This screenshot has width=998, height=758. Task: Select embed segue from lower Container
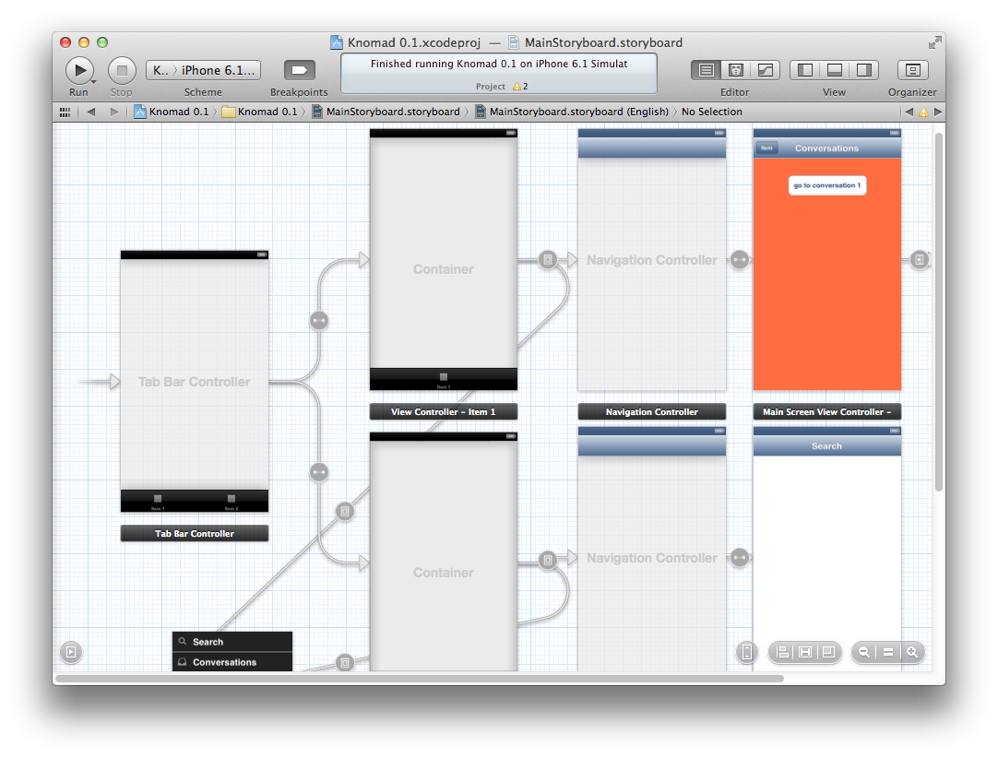pos(548,560)
